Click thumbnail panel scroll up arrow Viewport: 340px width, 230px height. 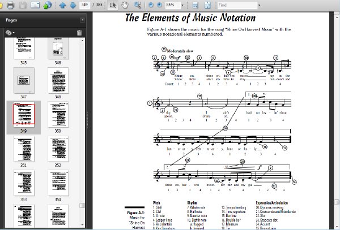pos(82,41)
